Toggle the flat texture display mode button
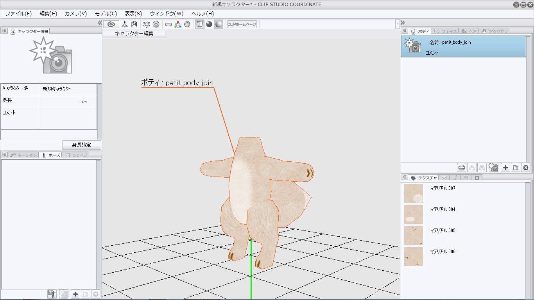Image resolution: width=534 pixels, height=300 pixels. pos(200,24)
